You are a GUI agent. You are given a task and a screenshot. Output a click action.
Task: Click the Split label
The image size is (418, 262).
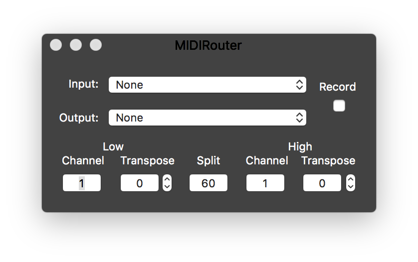pyautogui.click(x=209, y=161)
